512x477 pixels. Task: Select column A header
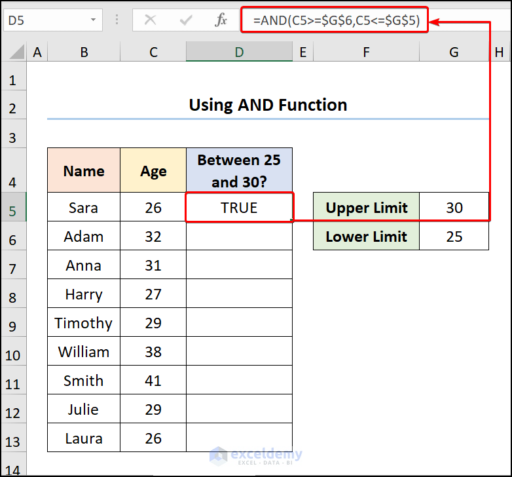coord(37,52)
